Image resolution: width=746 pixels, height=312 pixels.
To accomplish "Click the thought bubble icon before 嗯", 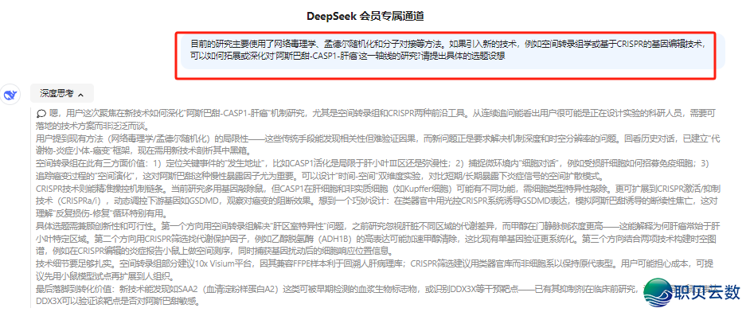I will (x=41, y=114).
